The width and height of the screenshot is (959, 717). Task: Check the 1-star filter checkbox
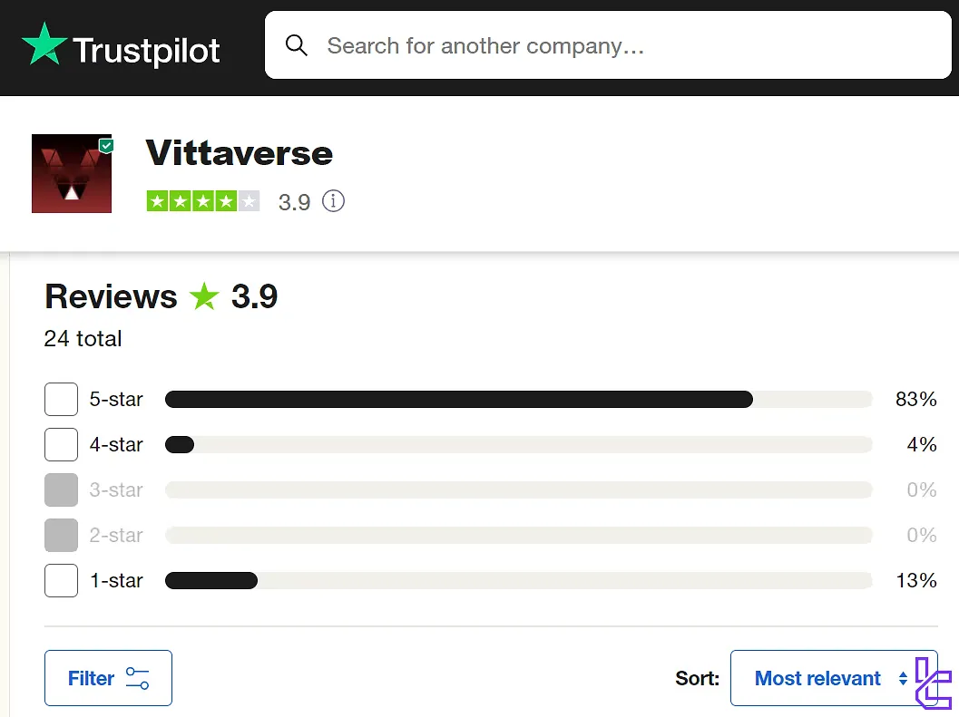[x=61, y=580]
